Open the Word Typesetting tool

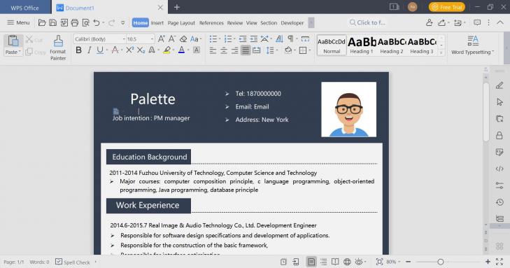(x=473, y=45)
